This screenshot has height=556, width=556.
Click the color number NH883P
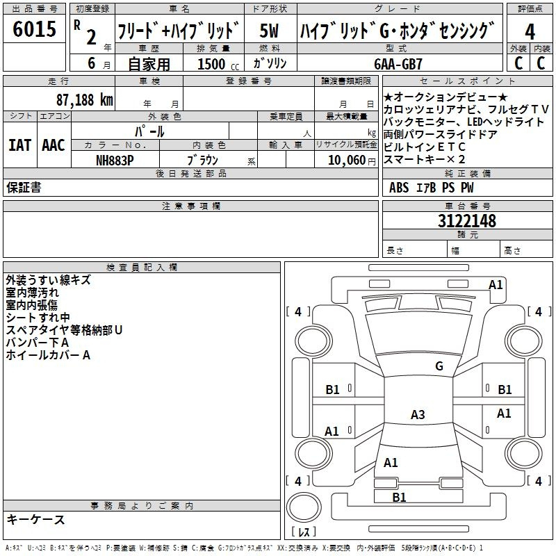coord(115,161)
